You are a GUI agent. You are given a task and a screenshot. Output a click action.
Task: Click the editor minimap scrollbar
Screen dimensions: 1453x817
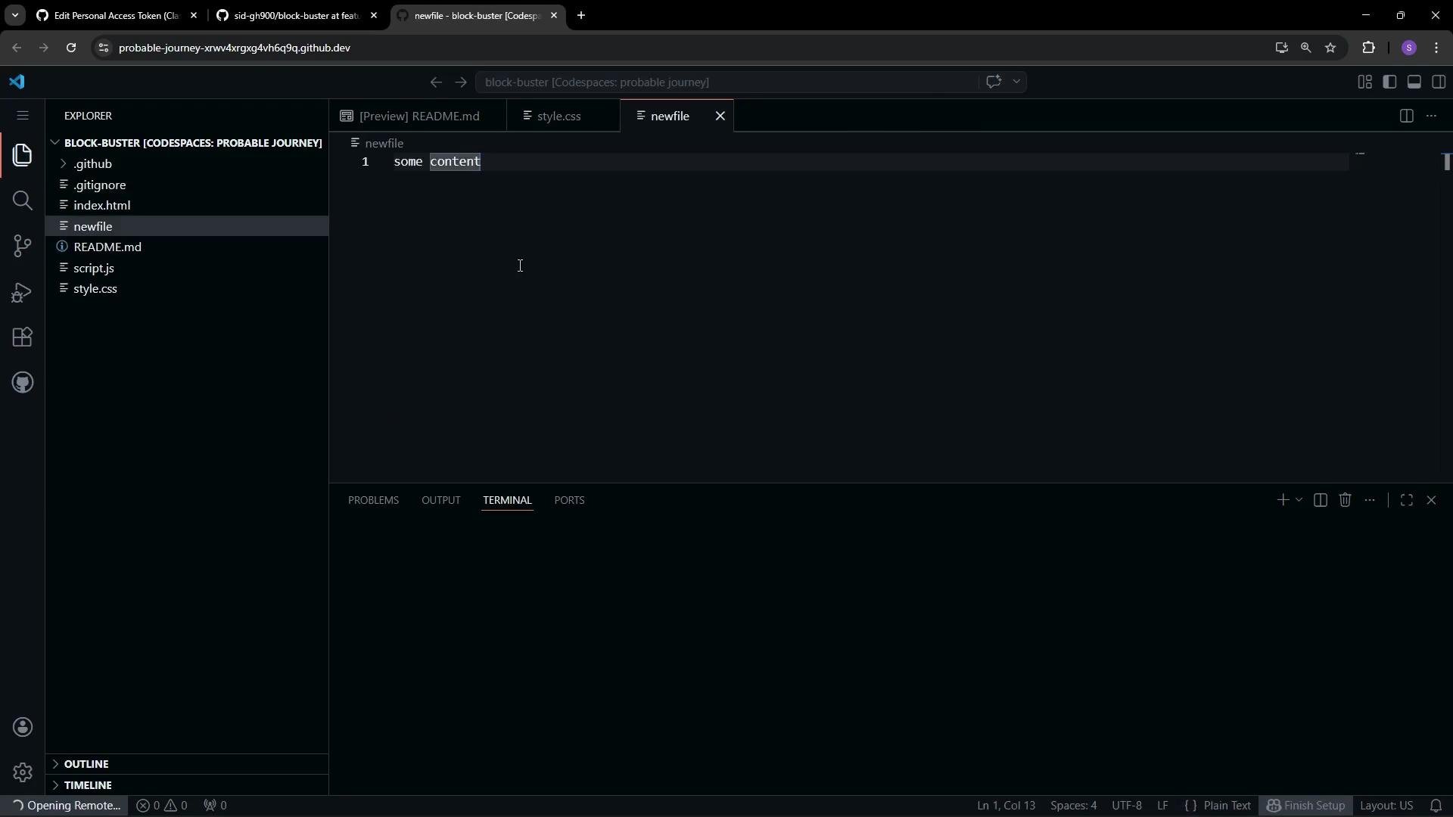coord(1446,162)
